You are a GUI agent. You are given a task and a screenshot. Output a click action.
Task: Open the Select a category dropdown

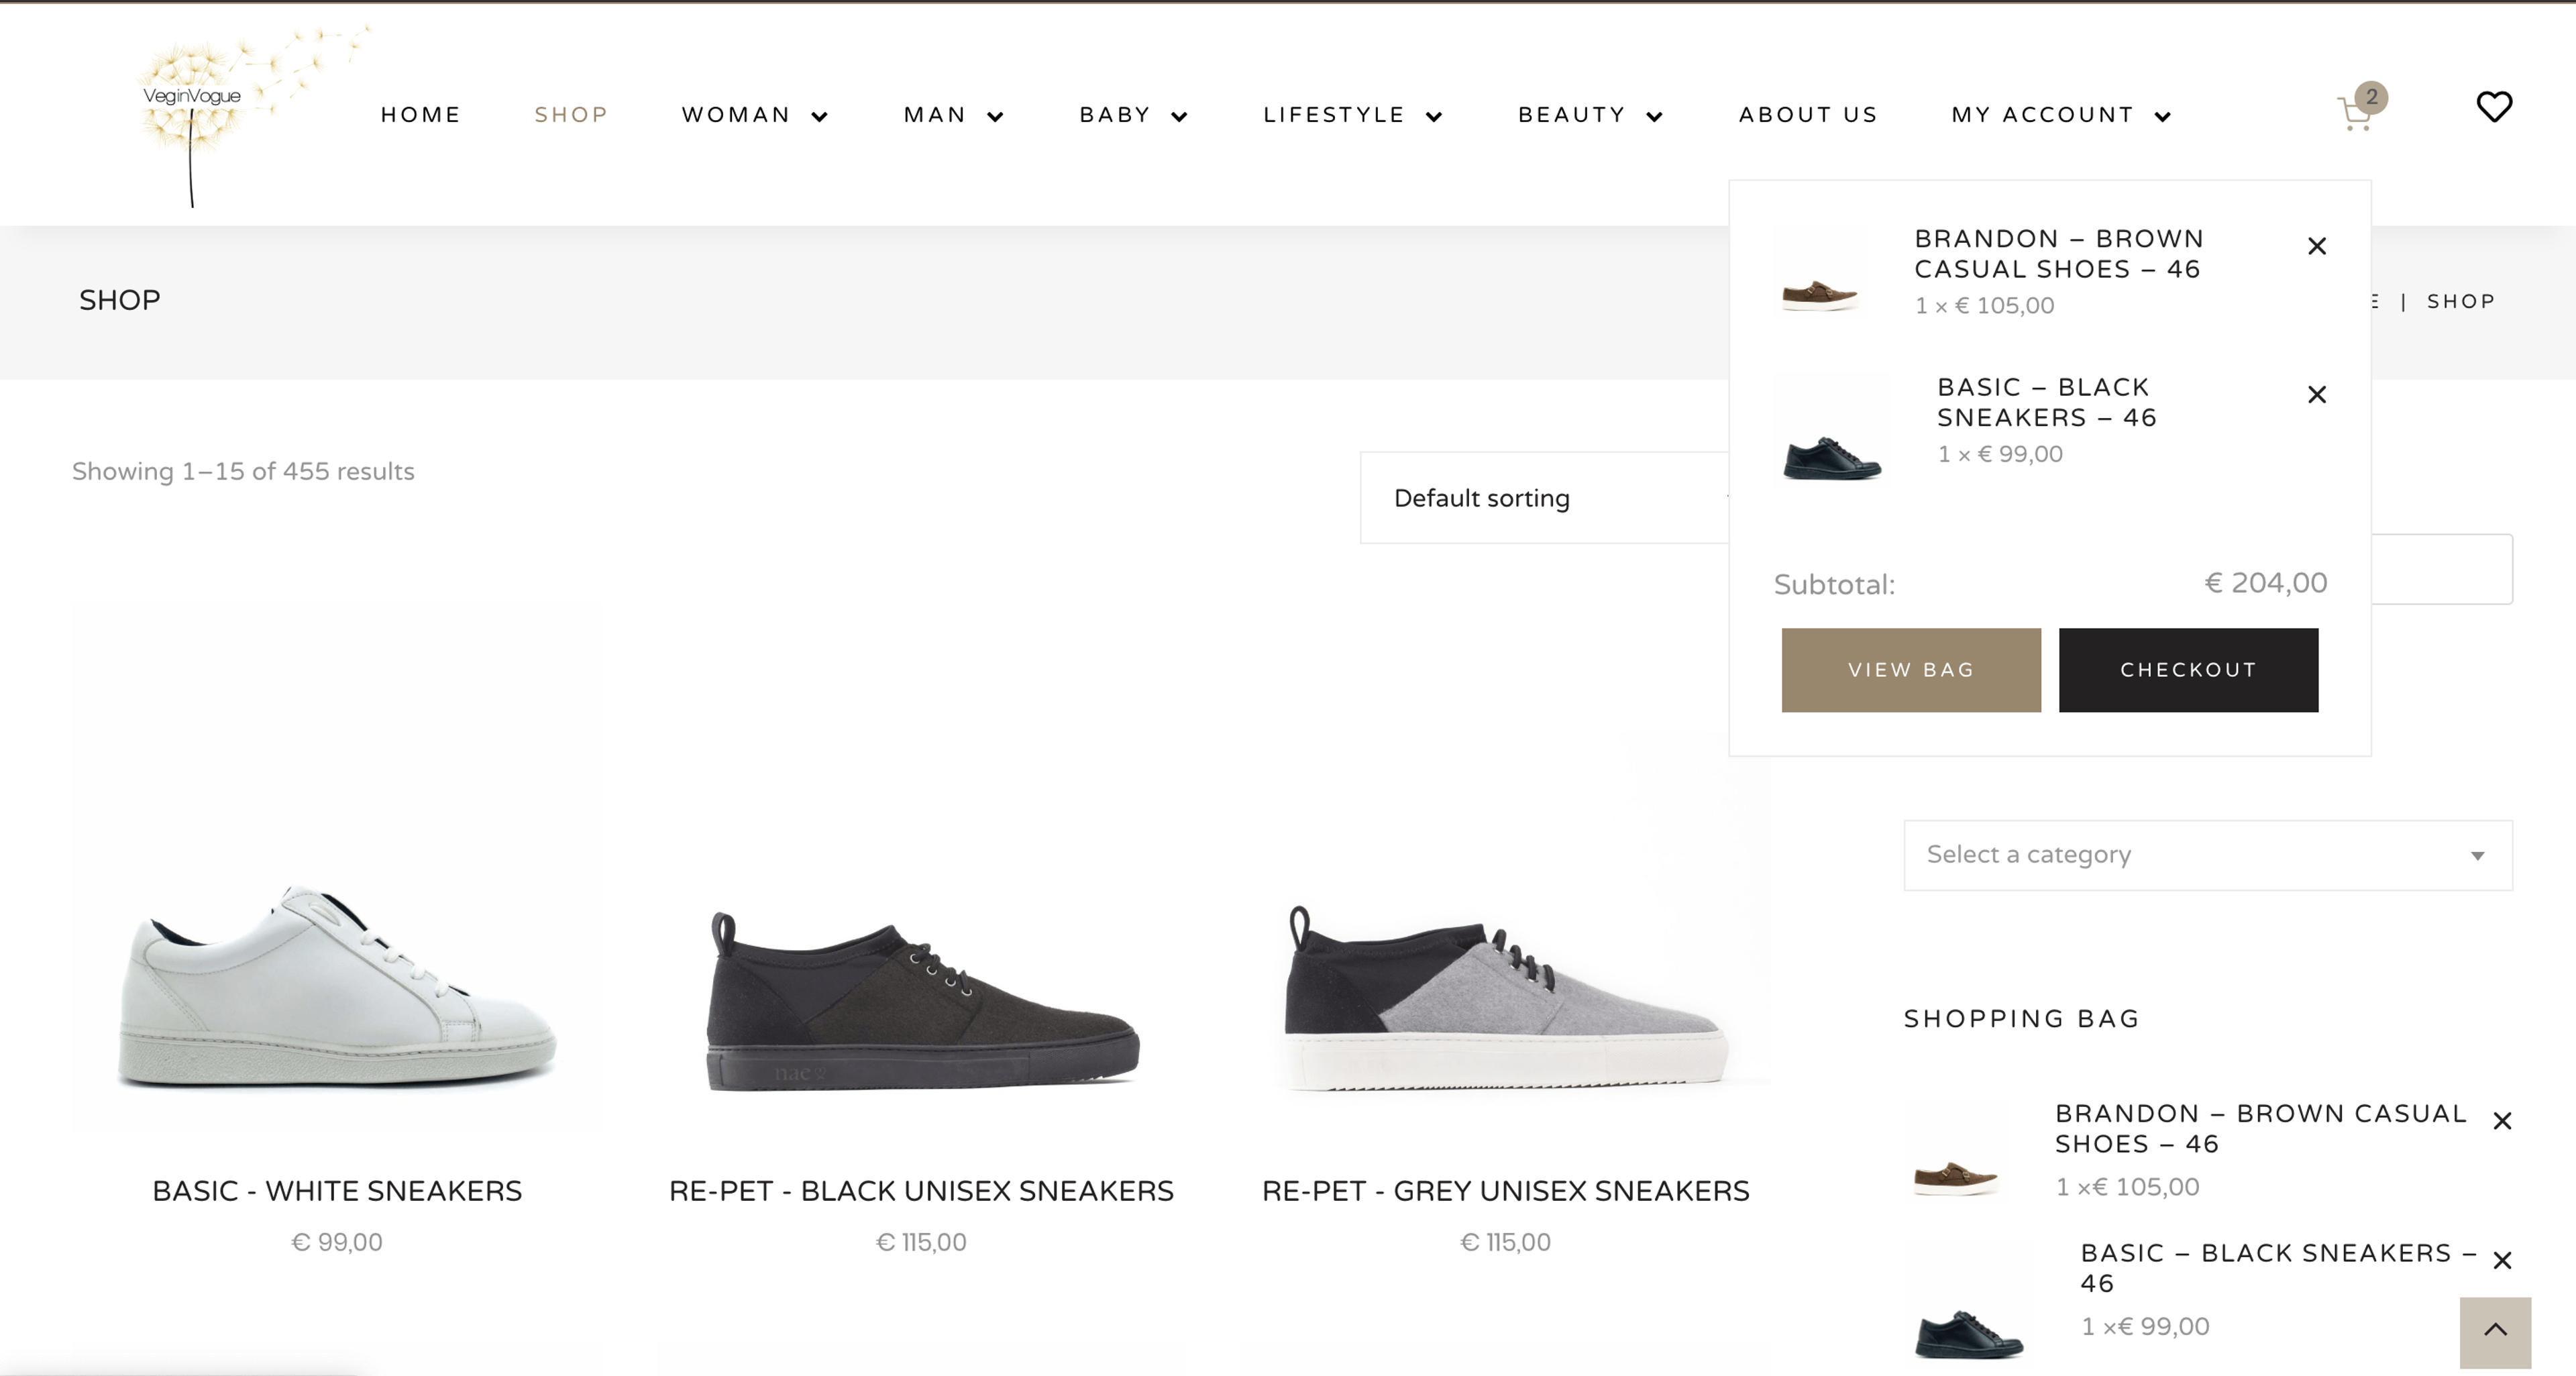pyautogui.click(x=2208, y=855)
